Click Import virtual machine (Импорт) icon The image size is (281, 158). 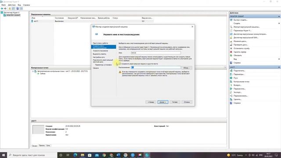[x=231, y=27]
